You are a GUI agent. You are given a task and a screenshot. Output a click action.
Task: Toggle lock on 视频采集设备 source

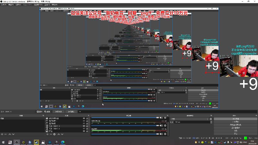click(x=87, y=118)
